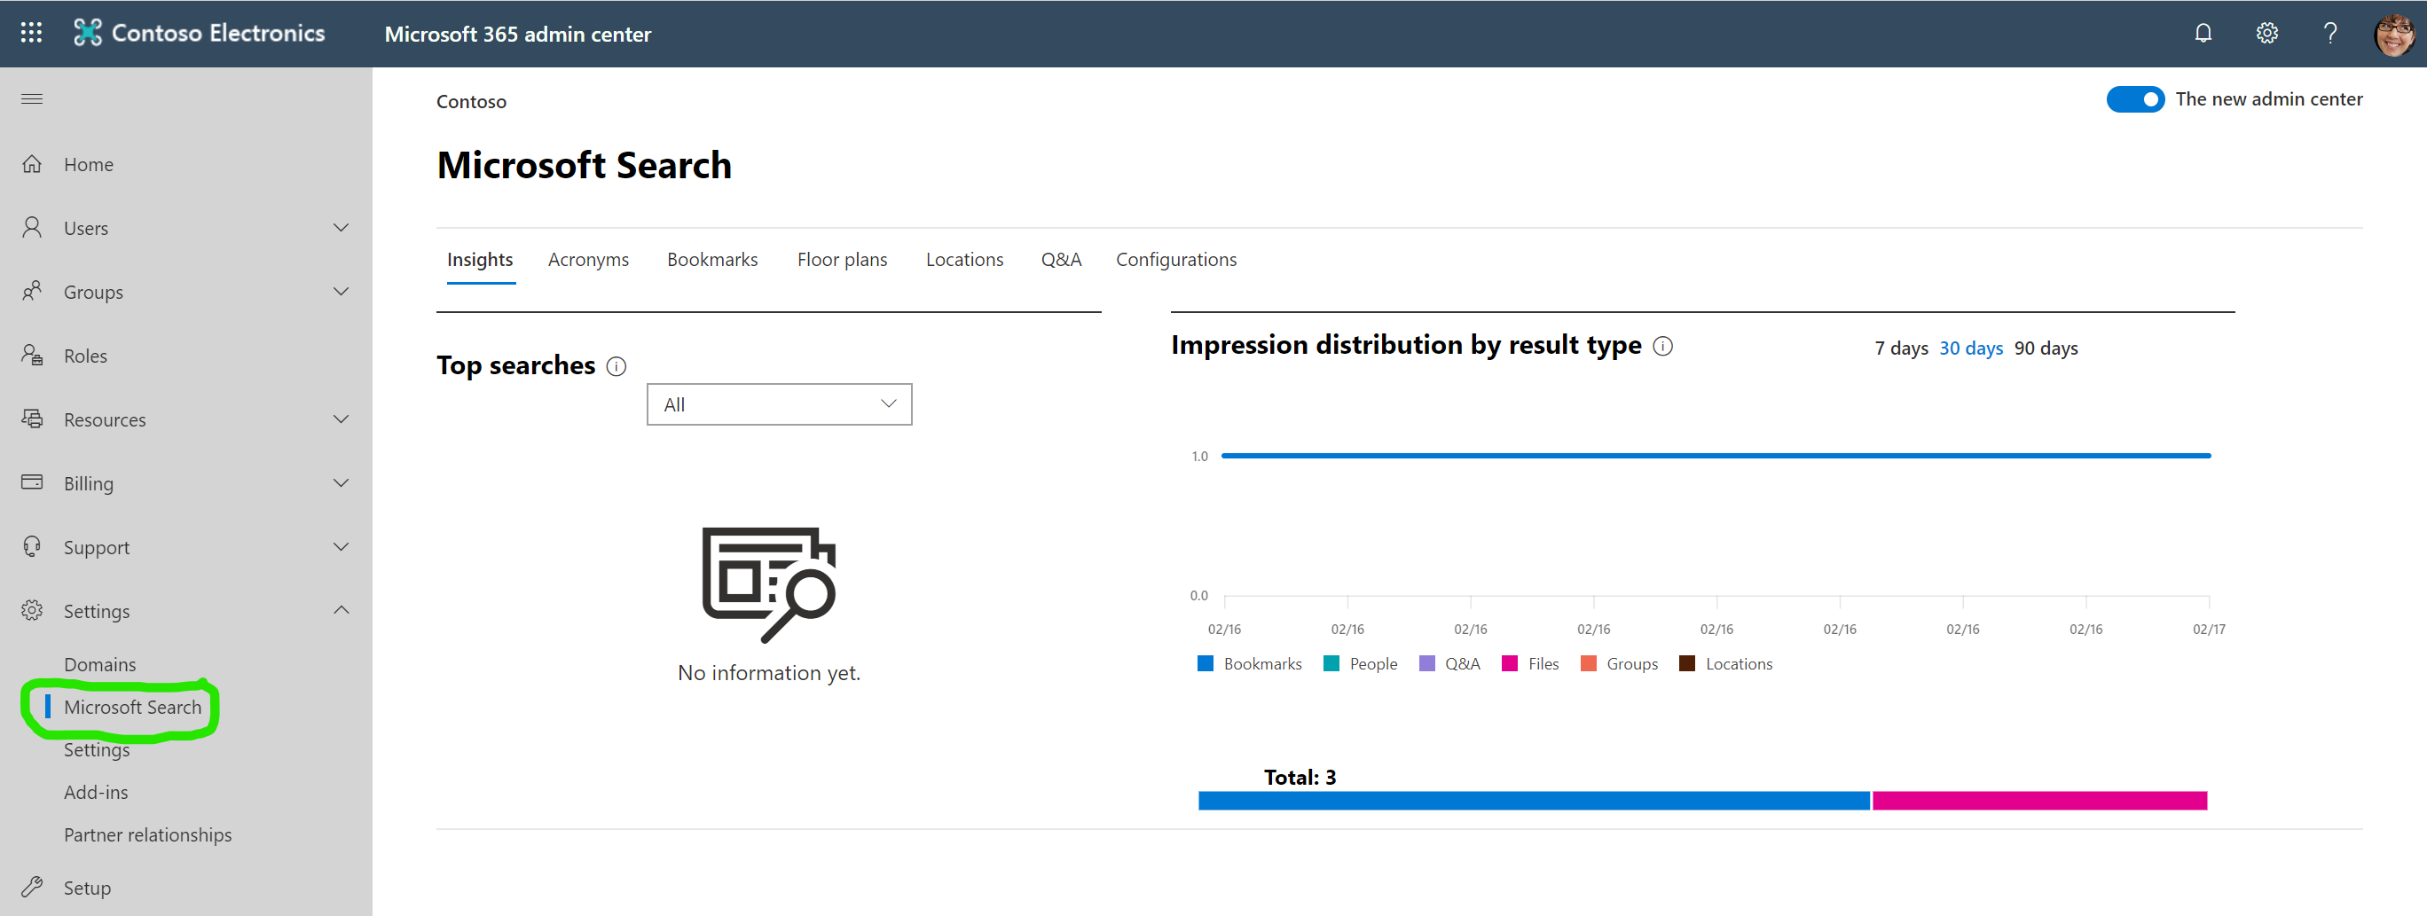This screenshot has width=2427, height=916.
Task: Go to the Locations tab
Action: point(964,260)
